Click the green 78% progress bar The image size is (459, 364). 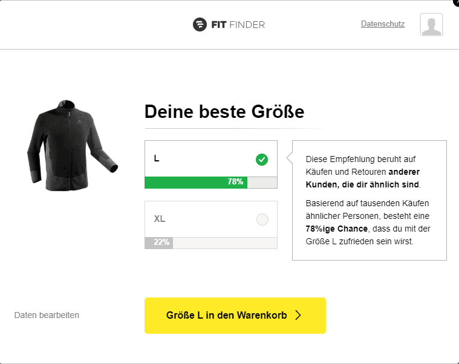(x=195, y=182)
